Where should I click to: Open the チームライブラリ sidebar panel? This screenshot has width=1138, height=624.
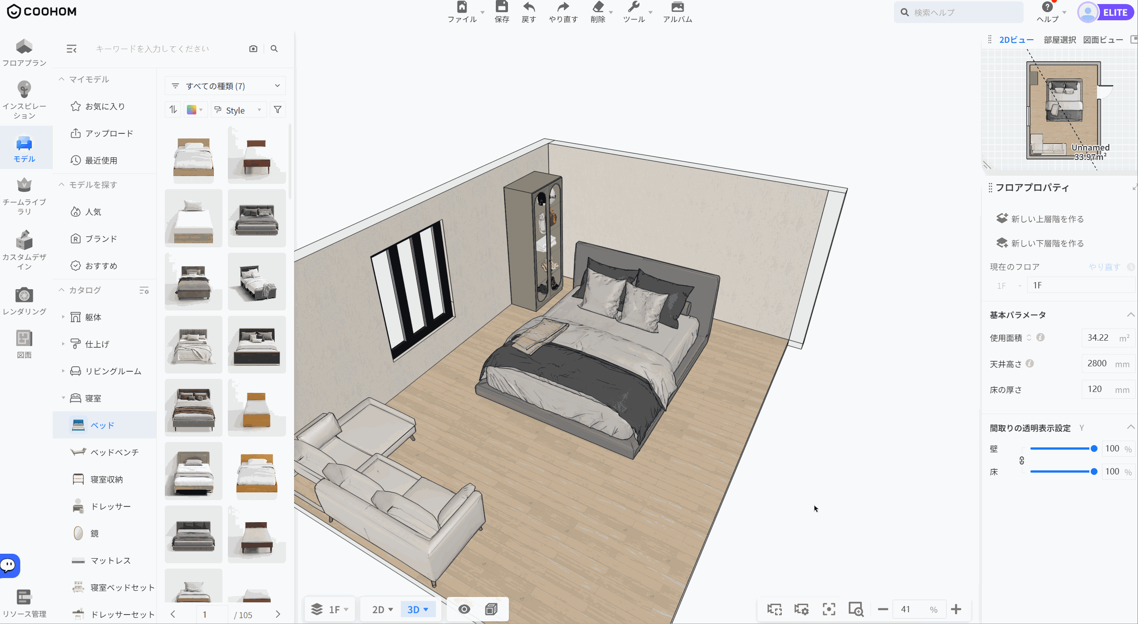pos(24,196)
